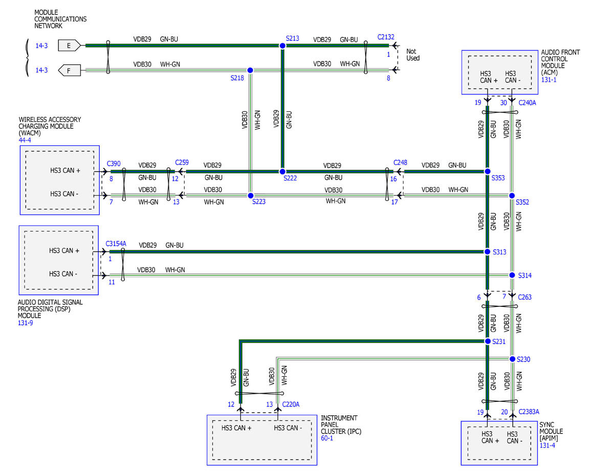
Task: Select the C2132 connector label
Action: click(386, 37)
